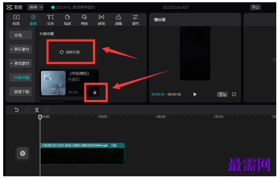Screen dimensions: 279x179
Task: Click the 抖音收藏 list heading
Action: coord(46,34)
